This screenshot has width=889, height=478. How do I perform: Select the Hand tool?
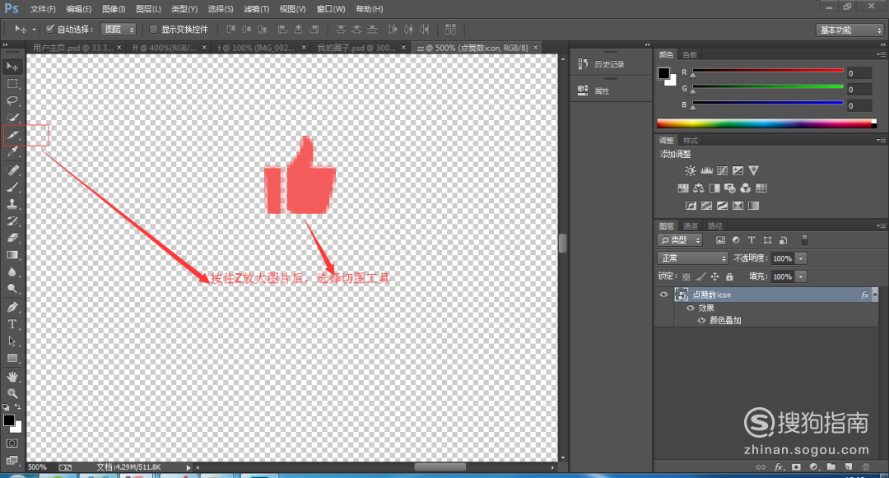click(x=12, y=376)
